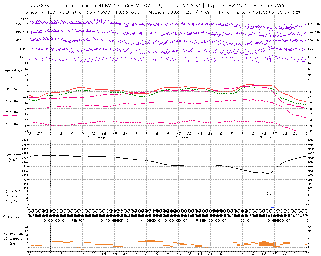
Task: Click the 700 гПа temperature legend entry
Action: [12, 112]
